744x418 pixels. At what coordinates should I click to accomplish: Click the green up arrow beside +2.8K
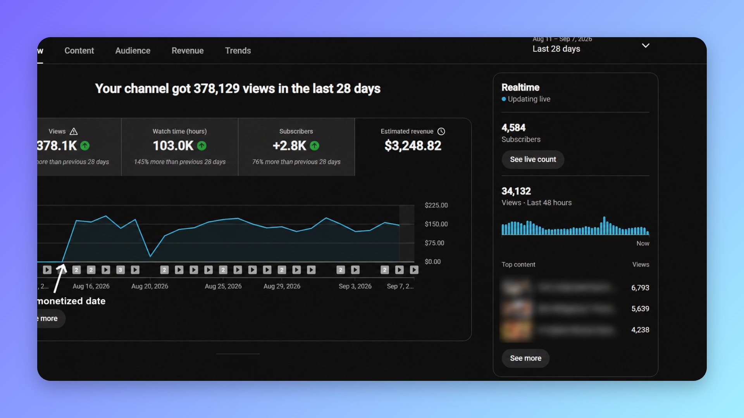pos(315,146)
